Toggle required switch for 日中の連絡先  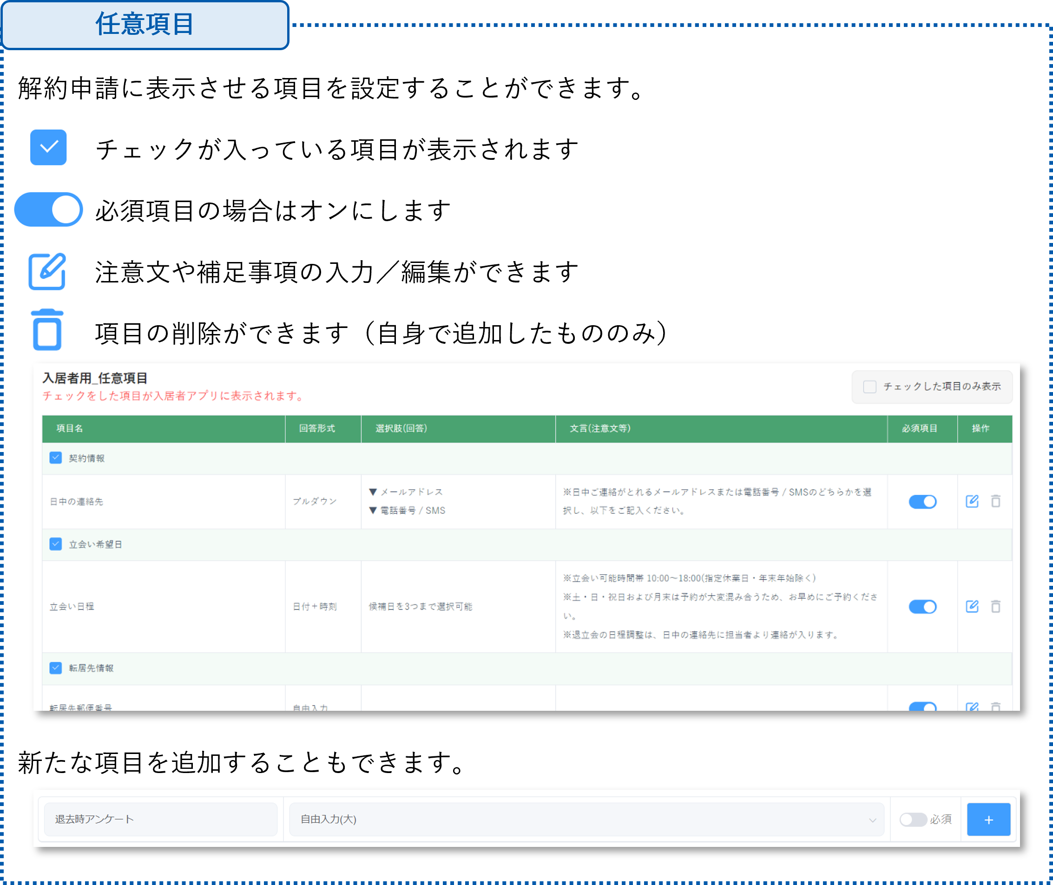click(922, 502)
